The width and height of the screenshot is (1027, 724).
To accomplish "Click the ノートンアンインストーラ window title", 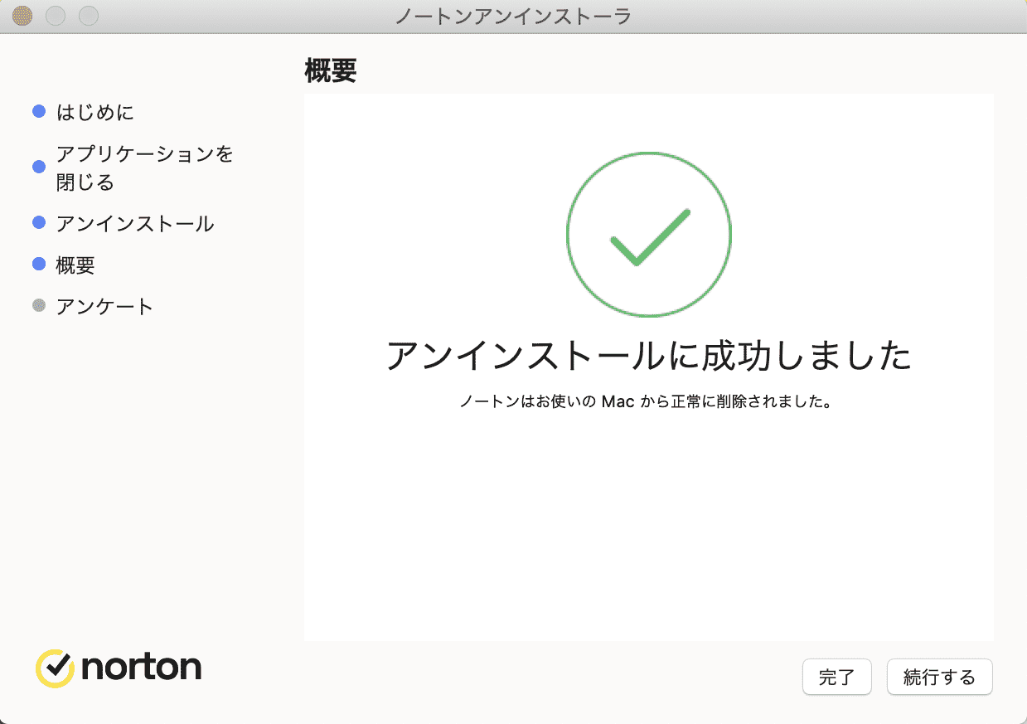I will coord(512,16).
